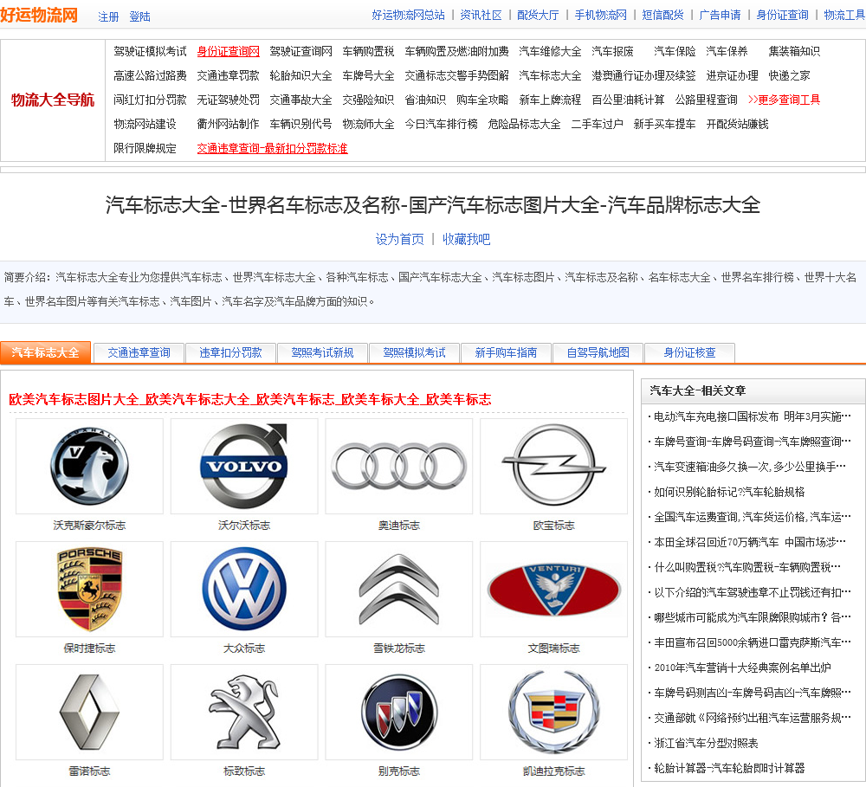The image size is (866, 787).
Task: Click the 设为首页 link
Action: click(x=399, y=239)
